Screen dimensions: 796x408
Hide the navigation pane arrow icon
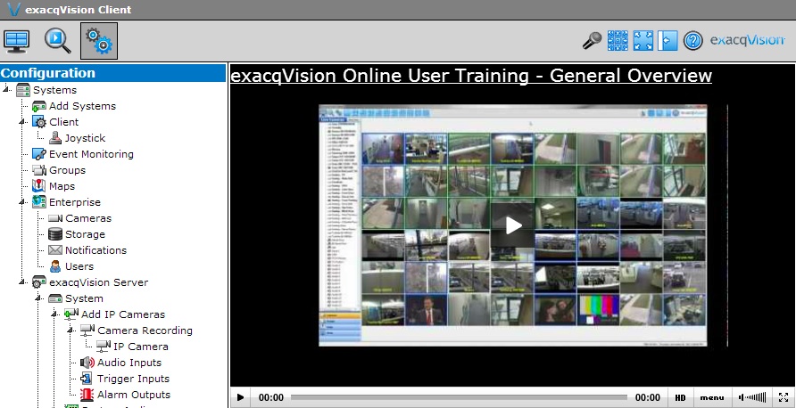pos(667,41)
